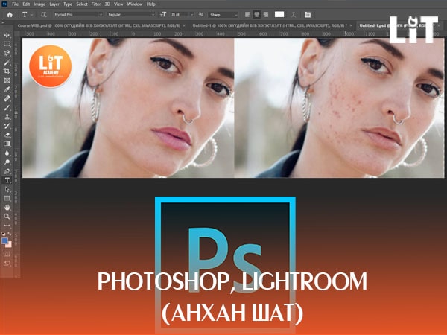Screen dimensions: 447x335
Task: Select the History Brush tool
Action: click(7, 126)
